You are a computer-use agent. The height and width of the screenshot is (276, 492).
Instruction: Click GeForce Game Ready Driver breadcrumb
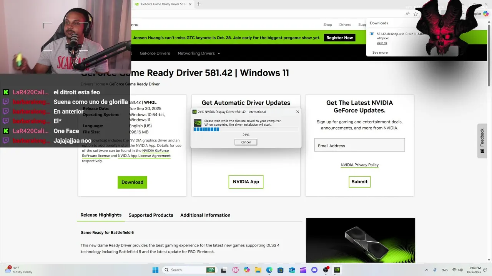pos(134,84)
